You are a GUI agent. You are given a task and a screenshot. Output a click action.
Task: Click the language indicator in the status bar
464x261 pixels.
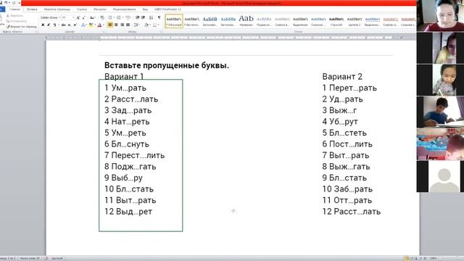57,258
